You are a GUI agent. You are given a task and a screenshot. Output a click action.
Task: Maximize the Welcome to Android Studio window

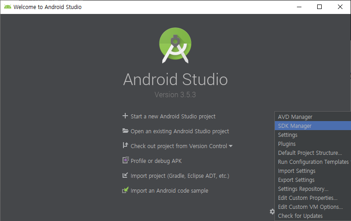pyautogui.click(x=319, y=7)
